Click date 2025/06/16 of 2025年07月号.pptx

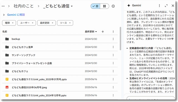tap(91, 79)
